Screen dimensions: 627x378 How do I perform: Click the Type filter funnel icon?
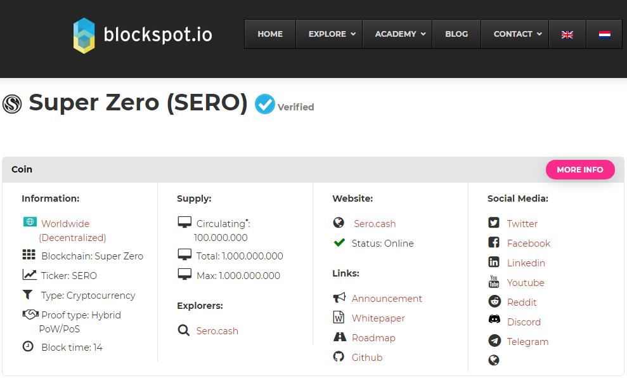tap(28, 295)
